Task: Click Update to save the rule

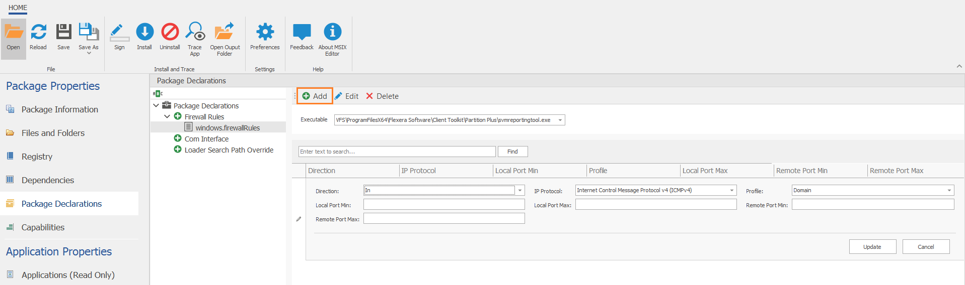Action: [872, 247]
